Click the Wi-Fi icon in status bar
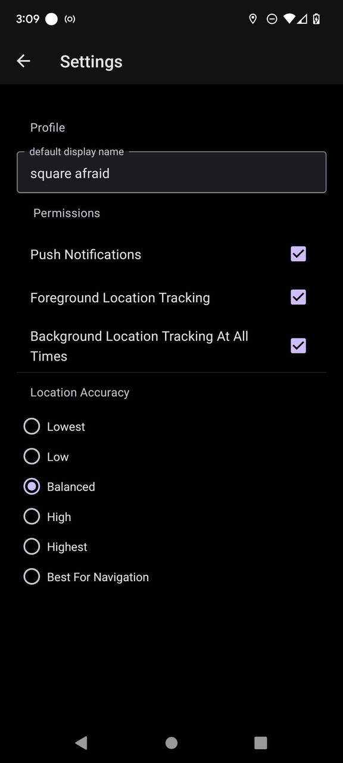 pyautogui.click(x=290, y=18)
